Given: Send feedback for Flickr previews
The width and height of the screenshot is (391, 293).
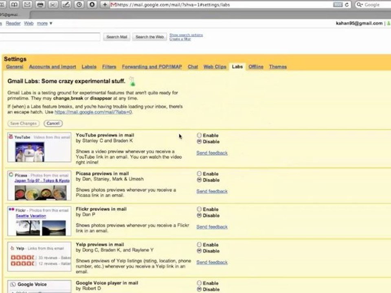Looking at the screenshot, I should (212, 227).
